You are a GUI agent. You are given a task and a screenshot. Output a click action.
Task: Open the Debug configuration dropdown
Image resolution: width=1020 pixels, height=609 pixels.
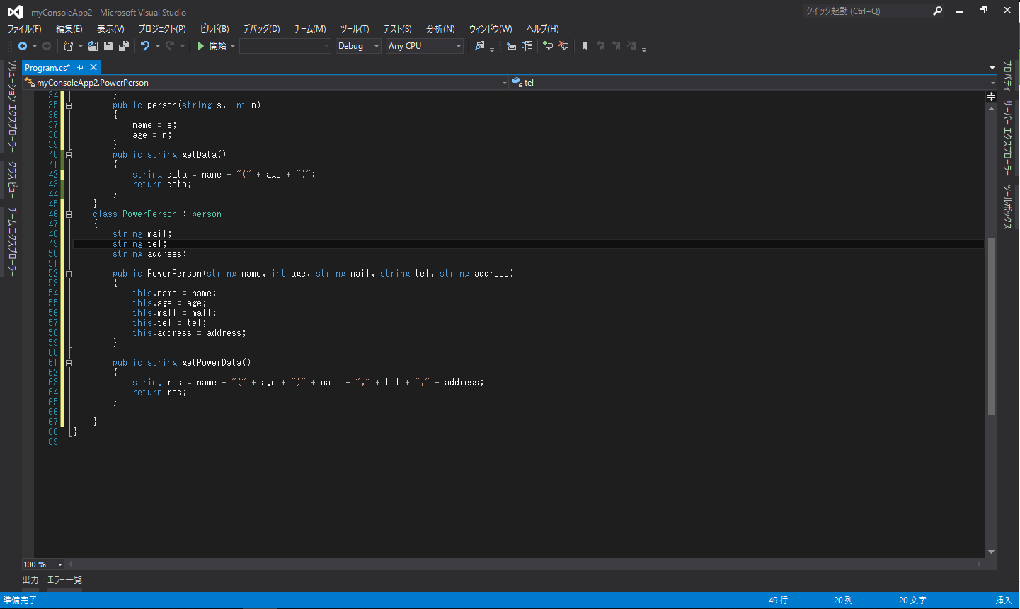pos(358,46)
